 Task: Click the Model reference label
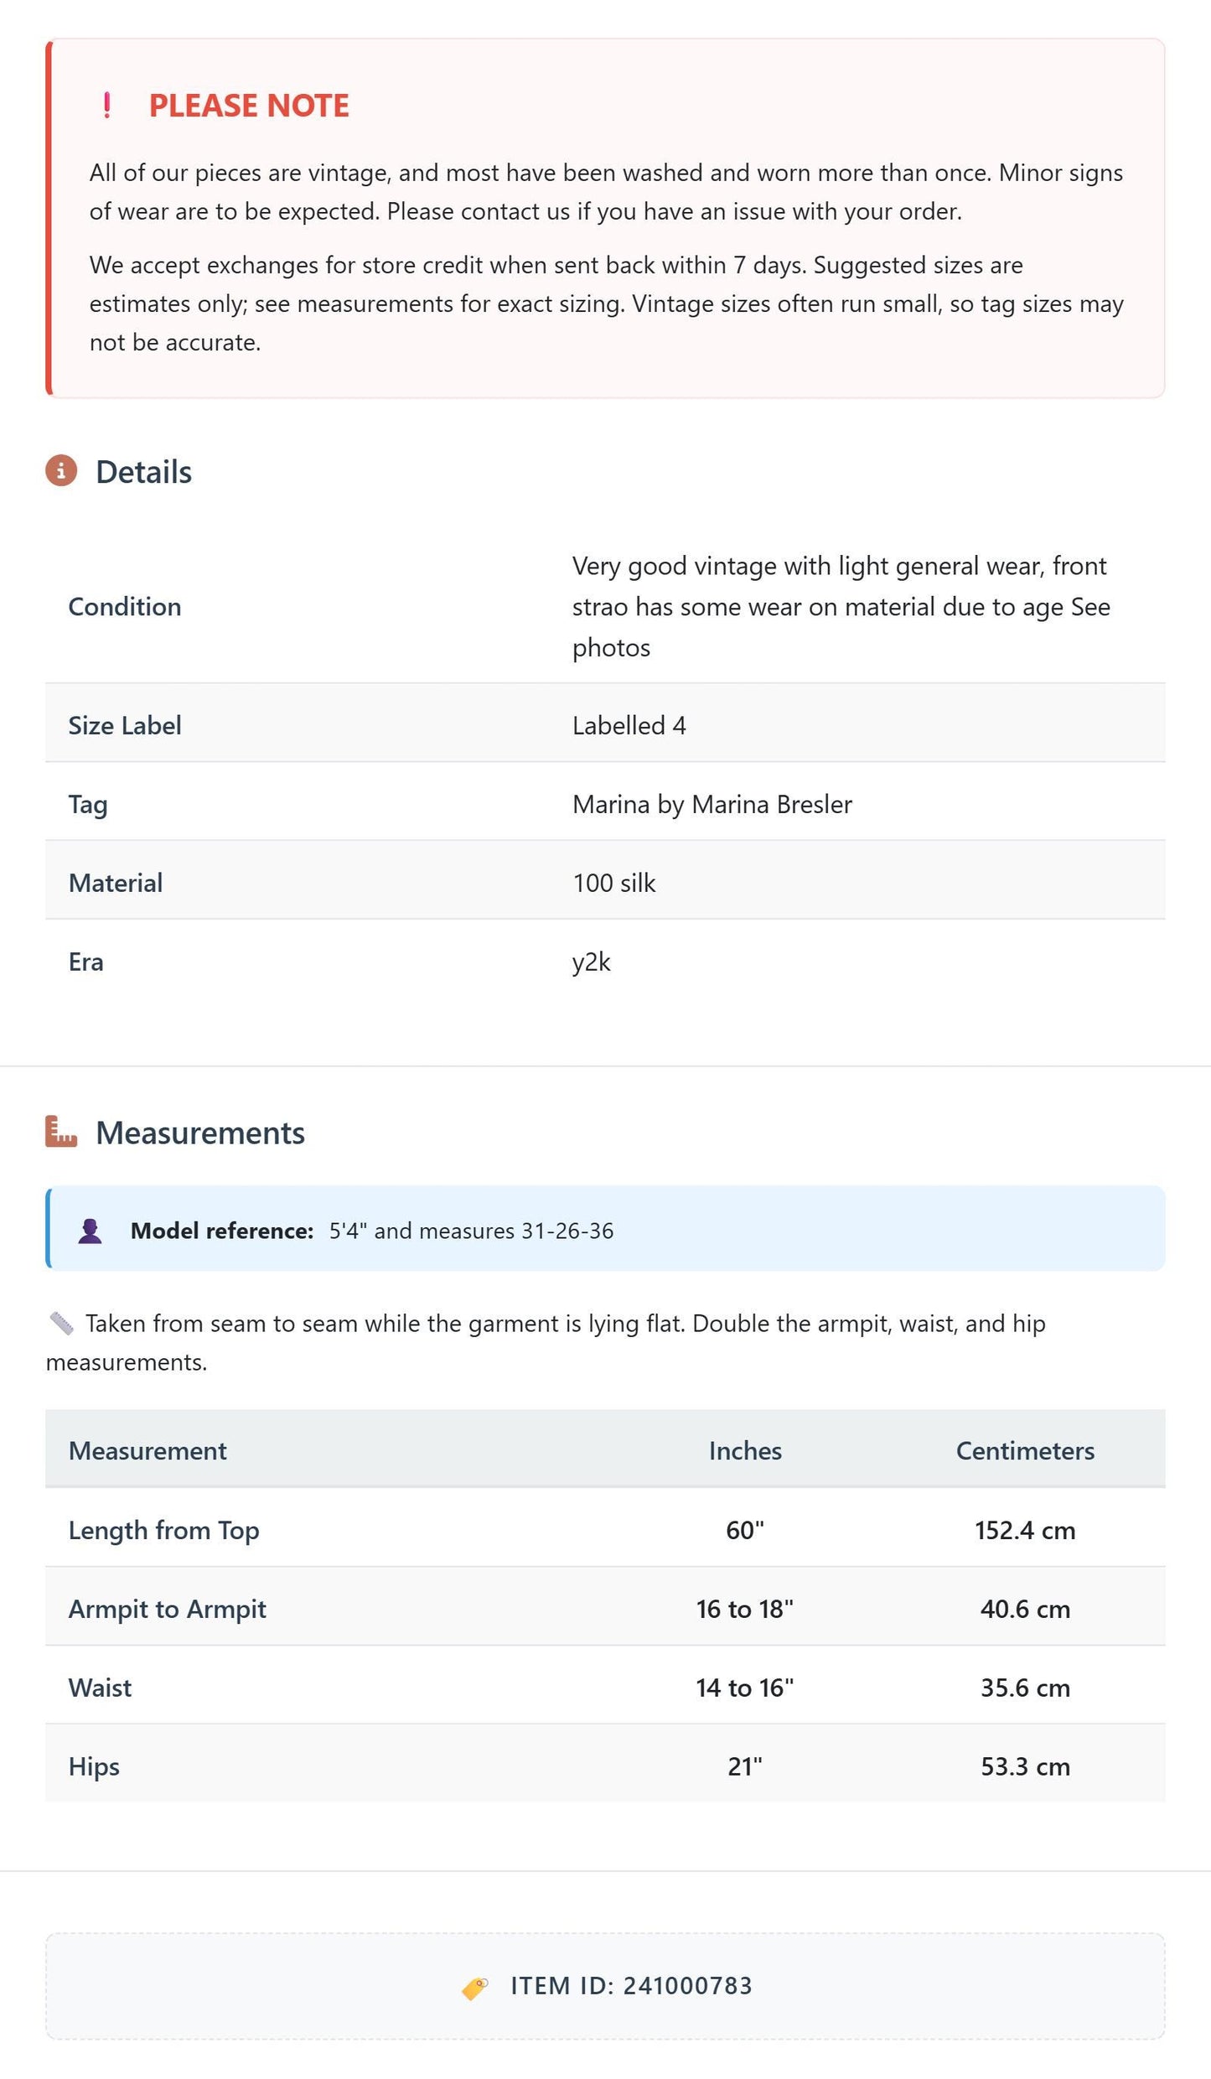pyautogui.click(x=222, y=1231)
